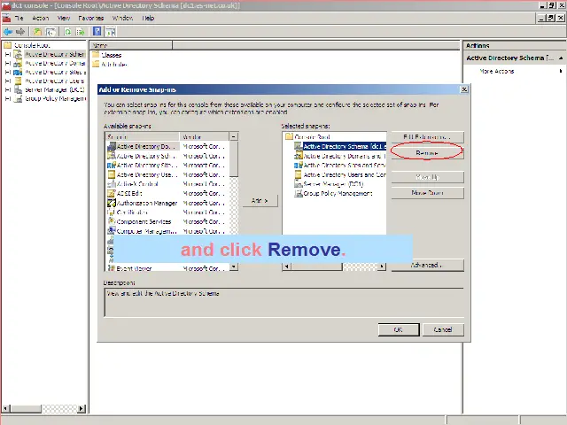
Task: Click Selected snap-ins scrollbar right arrow
Action: tap(382, 267)
